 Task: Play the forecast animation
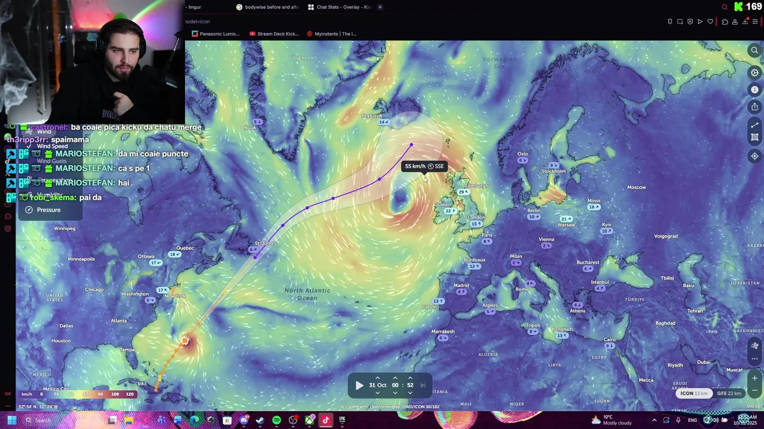pos(359,386)
